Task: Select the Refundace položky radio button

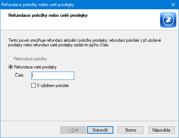Action: pos(10,59)
